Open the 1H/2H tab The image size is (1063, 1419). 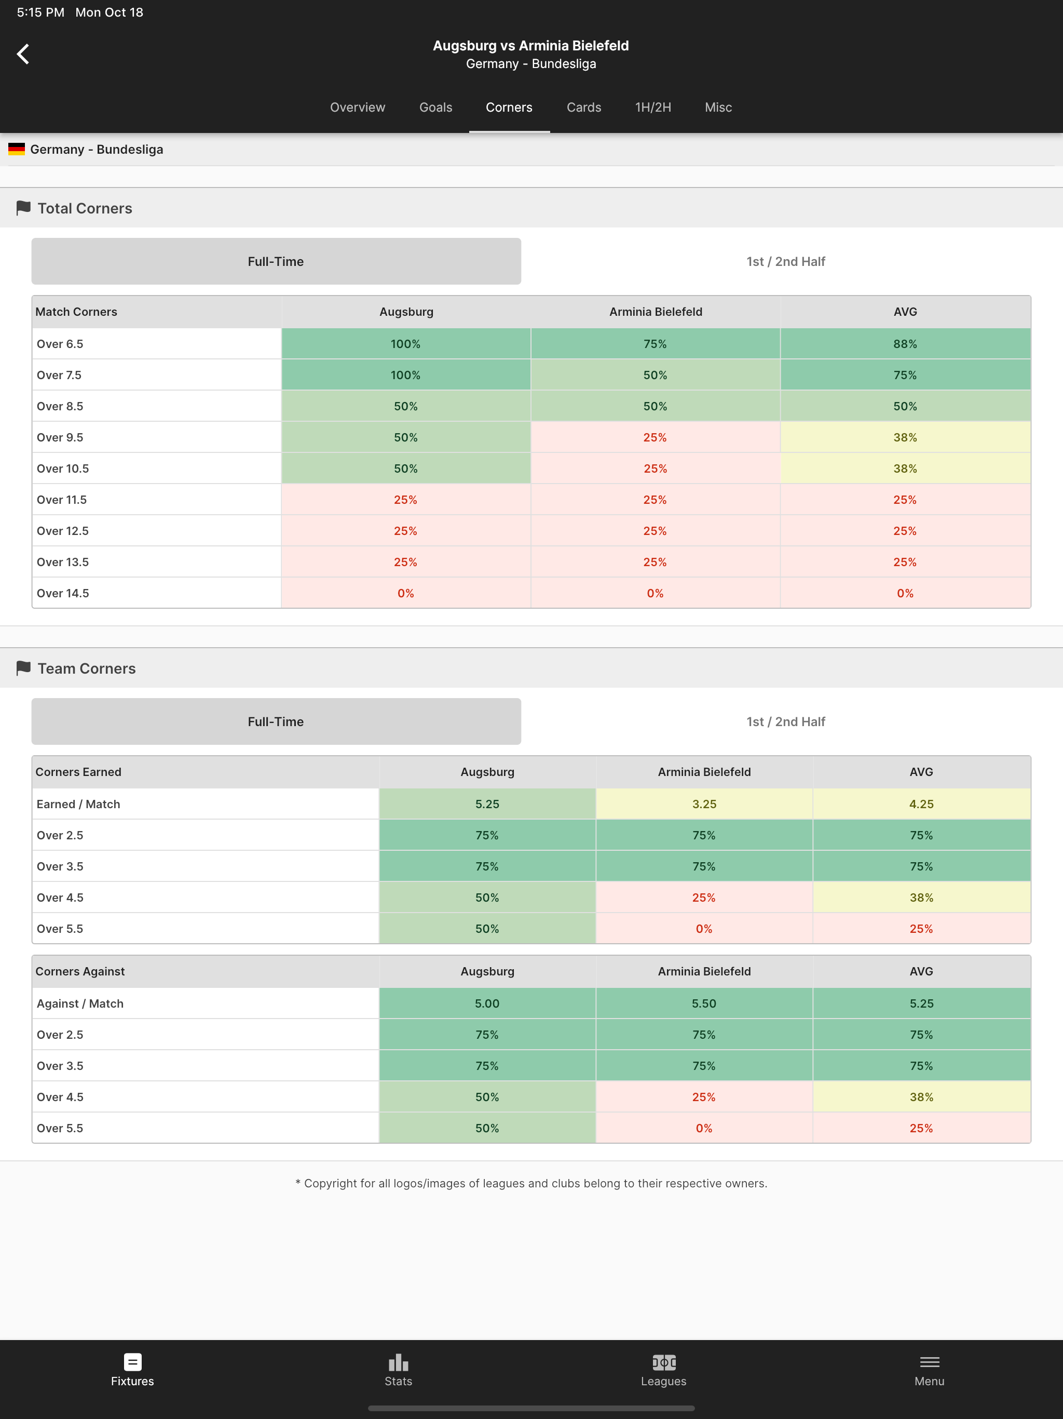652,107
